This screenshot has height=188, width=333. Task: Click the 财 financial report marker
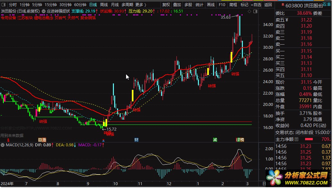136,140
